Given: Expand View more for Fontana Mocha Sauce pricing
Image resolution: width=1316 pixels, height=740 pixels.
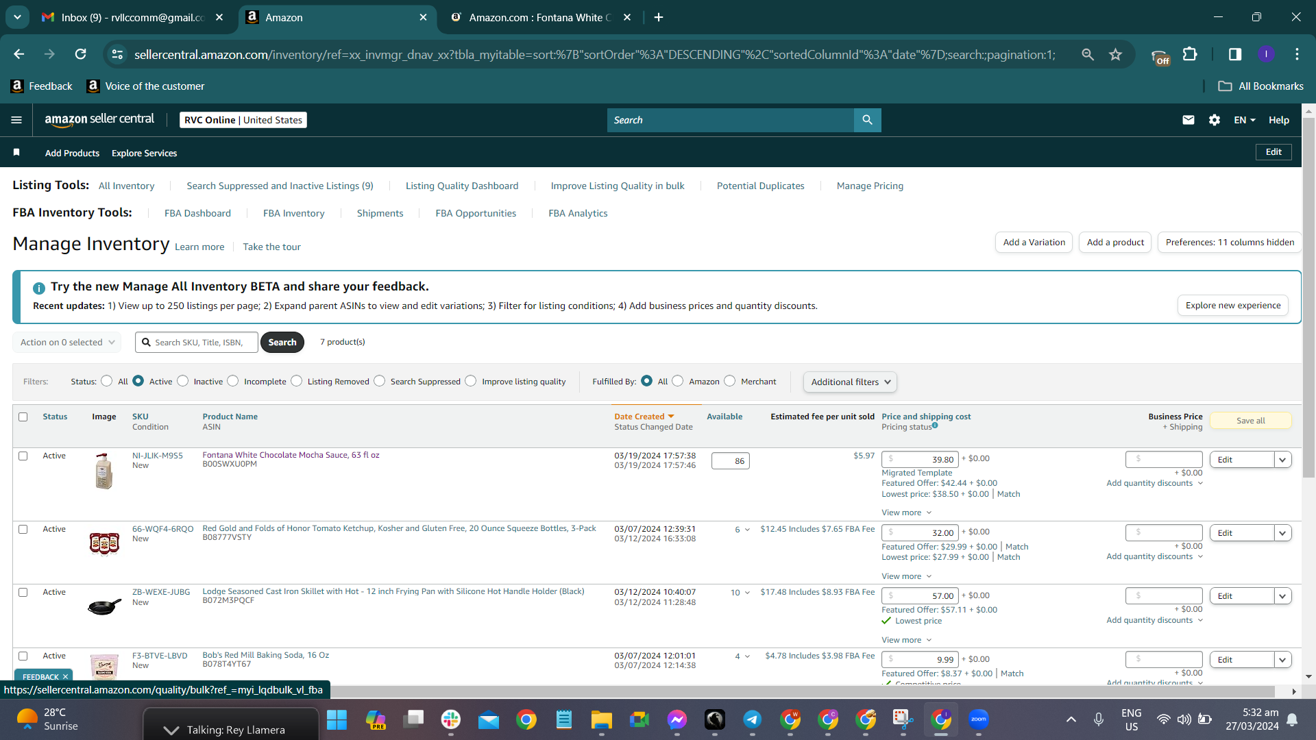Looking at the screenshot, I should [906, 513].
